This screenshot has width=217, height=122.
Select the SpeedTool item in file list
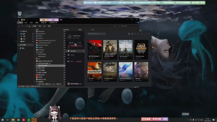pos(40,34)
